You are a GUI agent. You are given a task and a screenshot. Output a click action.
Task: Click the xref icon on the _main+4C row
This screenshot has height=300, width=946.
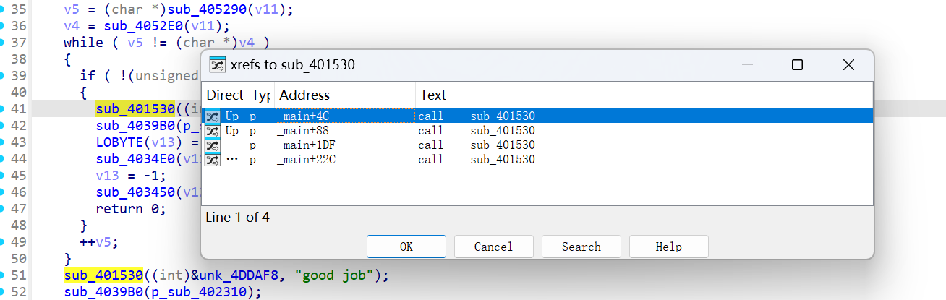click(x=212, y=116)
